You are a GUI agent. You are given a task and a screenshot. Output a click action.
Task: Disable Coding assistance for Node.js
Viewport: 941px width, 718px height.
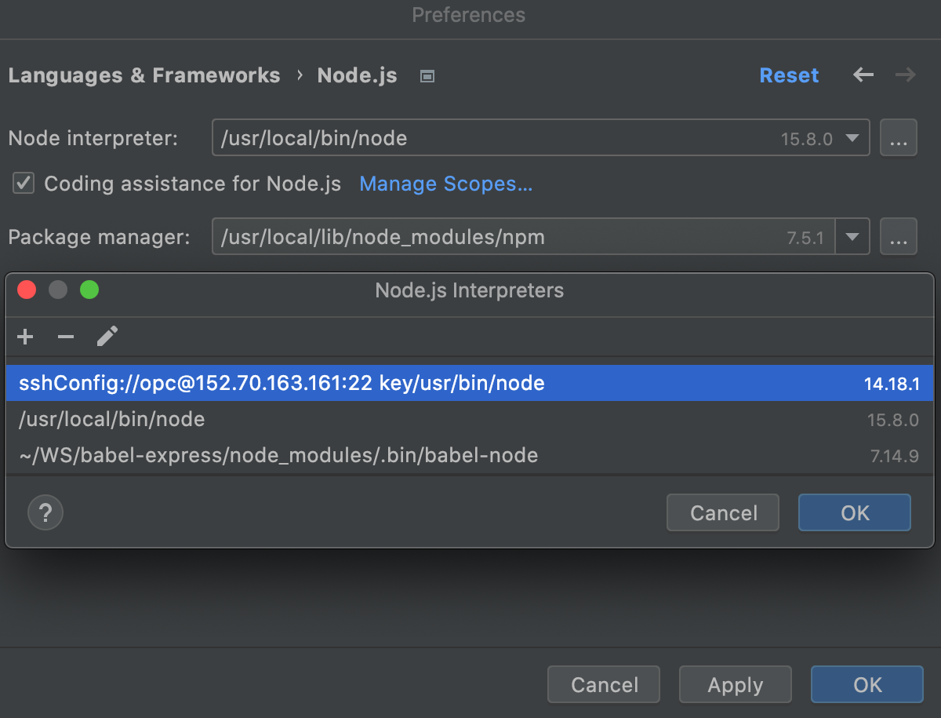23,183
